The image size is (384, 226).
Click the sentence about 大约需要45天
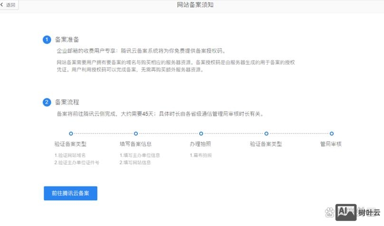(160, 114)
